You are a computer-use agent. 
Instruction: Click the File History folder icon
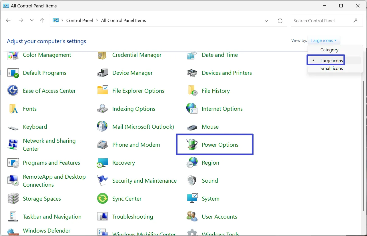click(192, 91)
